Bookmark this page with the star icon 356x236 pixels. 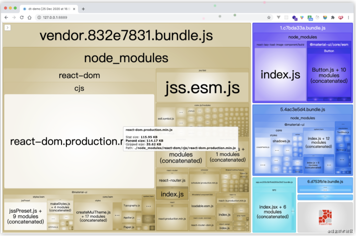click(x=269, y=17)
